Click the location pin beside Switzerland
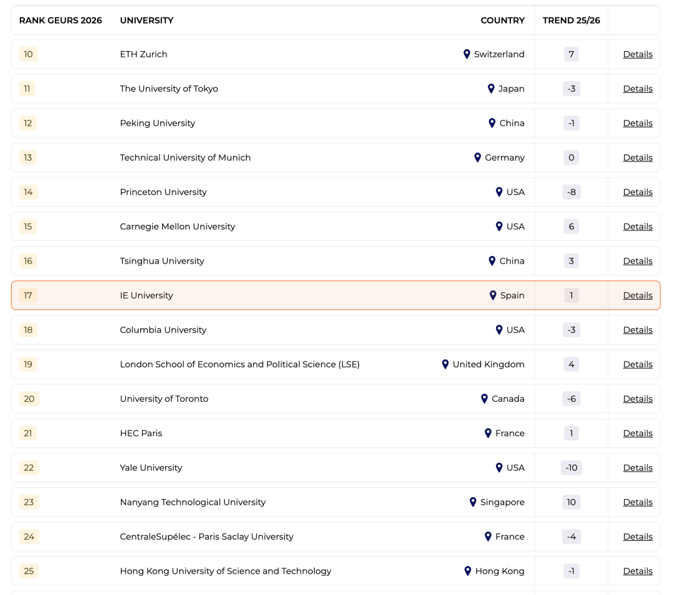 coord(467,54)
